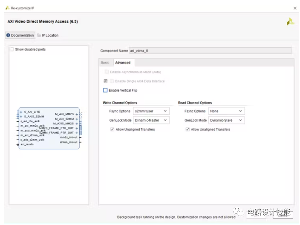Click the Cancel button
Image resolution: width=300 pixels, height=225 pixels.
point(283,215)
